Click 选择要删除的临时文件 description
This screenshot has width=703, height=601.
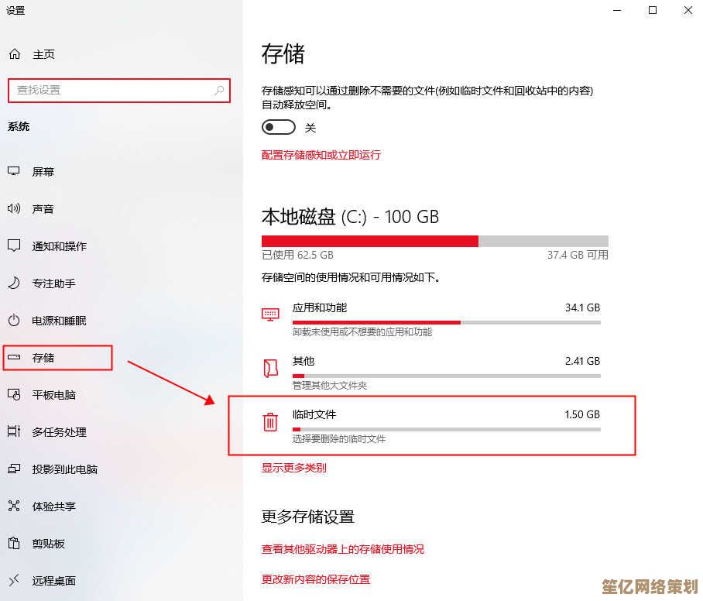pos(339,438)
